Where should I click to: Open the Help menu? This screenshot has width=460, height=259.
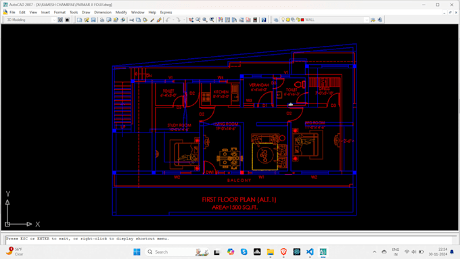click(152, 12)
